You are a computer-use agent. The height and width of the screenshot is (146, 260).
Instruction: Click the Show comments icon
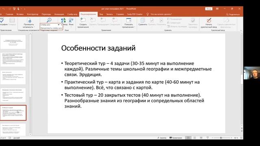click(129, 20)
